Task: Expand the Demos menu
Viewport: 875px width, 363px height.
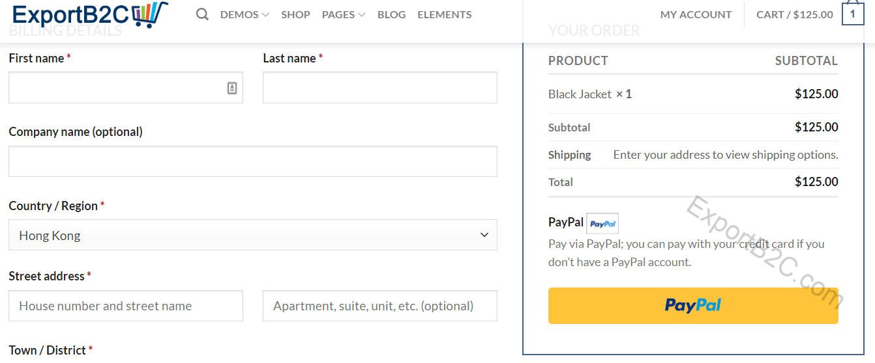Action: [245, 14]
